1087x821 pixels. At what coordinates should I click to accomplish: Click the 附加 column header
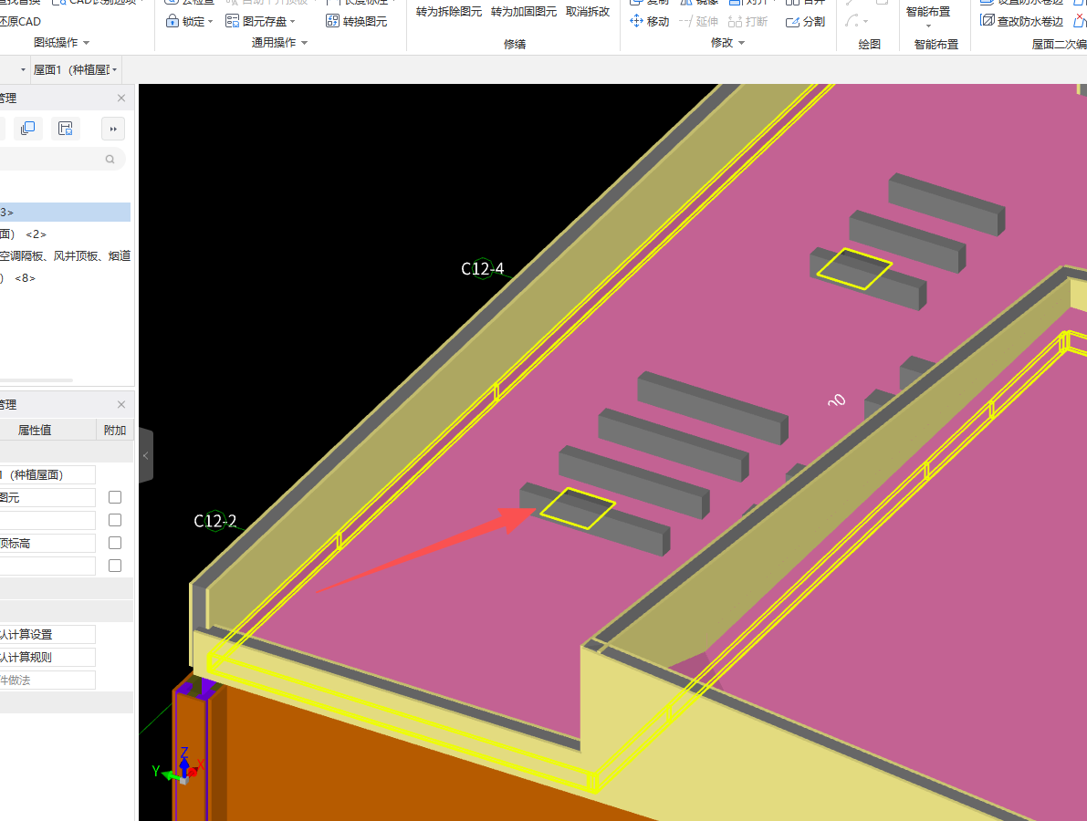(115, 431)
